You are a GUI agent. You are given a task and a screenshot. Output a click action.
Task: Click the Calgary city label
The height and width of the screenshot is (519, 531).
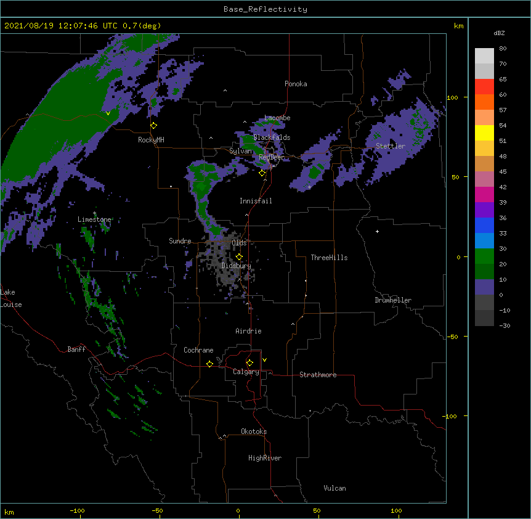pyautogui.click(x=246, y=372)
